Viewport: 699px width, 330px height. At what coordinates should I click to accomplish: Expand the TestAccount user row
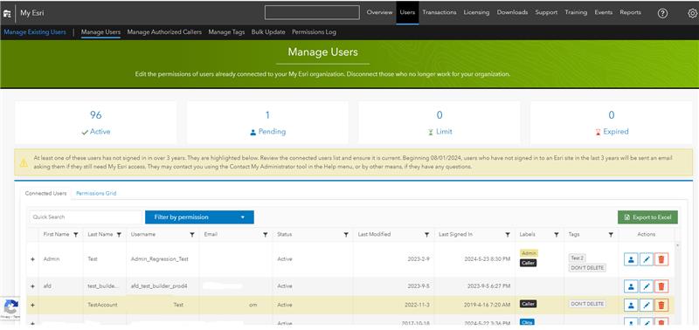[x=32, y=305]
